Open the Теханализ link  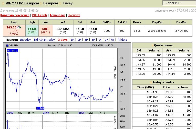[x=57, y=15]
